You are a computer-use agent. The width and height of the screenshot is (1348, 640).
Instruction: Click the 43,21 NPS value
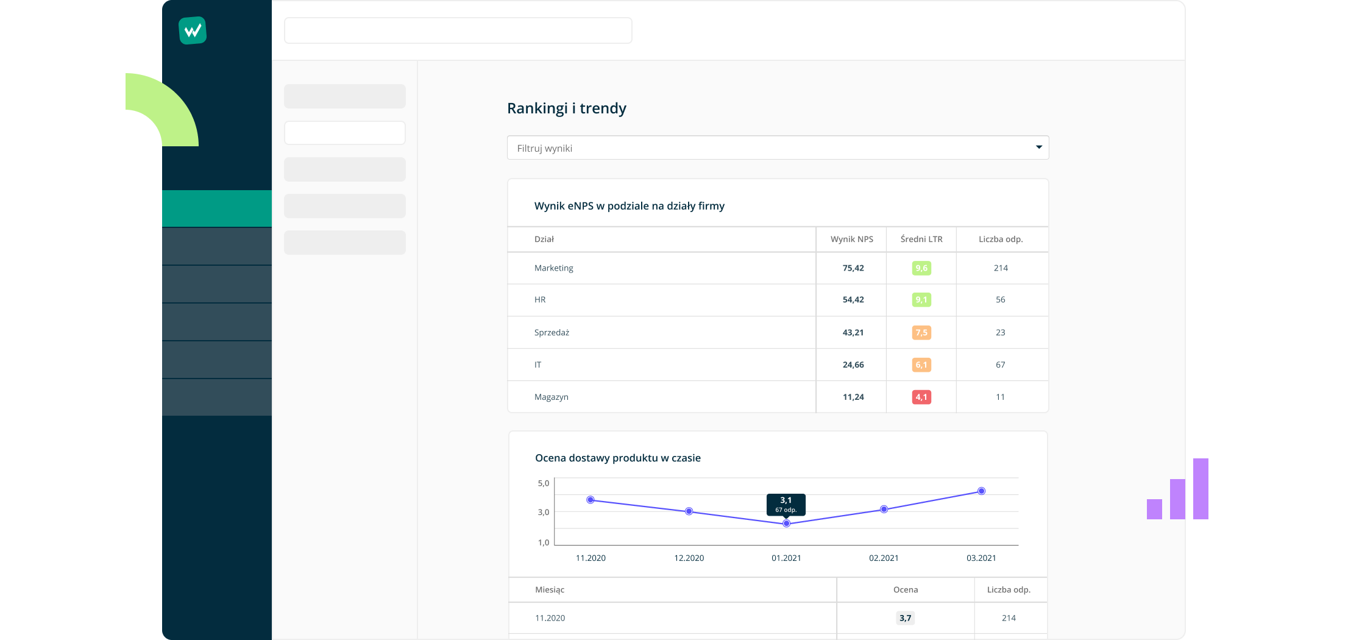point(853,332)
